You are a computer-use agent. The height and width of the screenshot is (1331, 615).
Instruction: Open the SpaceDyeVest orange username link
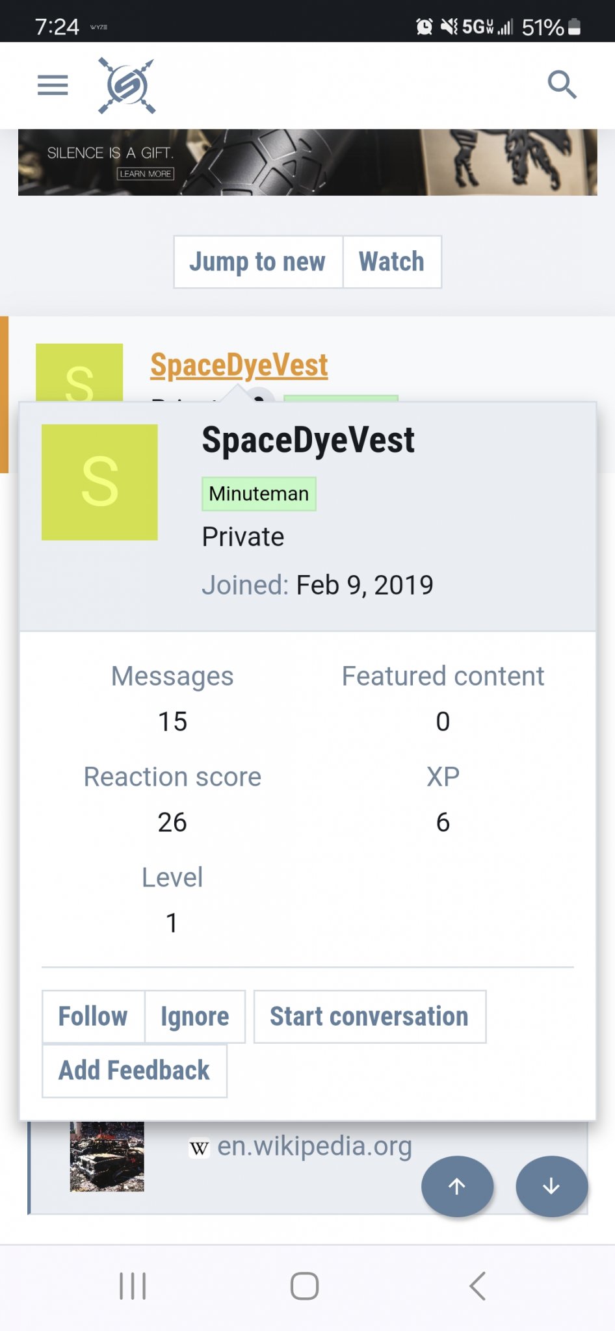point(239,365)
